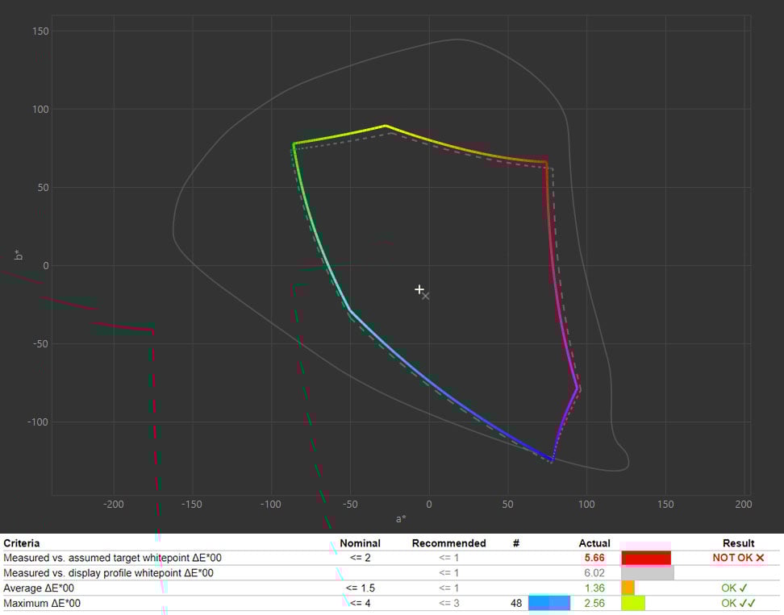The image size is (784, 615).
Task: Click the NOT OK result cross
Action: pyautogui.click(x=760, y=558)
